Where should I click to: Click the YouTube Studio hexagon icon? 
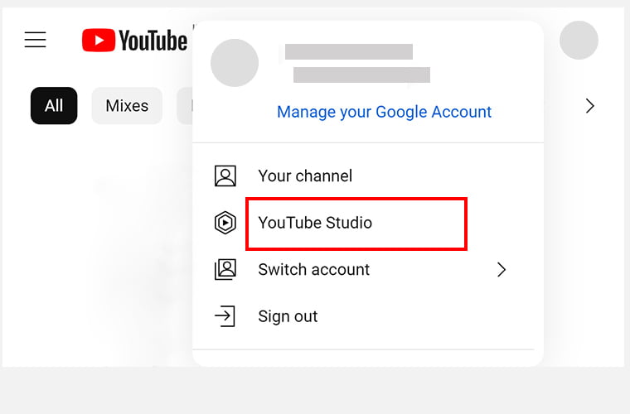pyautogui.click(x=225, y=223)
